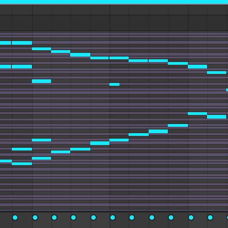The width and height of the screenshot is (228, 228).
Task: Select the bottom-left note cut off at edge
Action: point(6,161)
